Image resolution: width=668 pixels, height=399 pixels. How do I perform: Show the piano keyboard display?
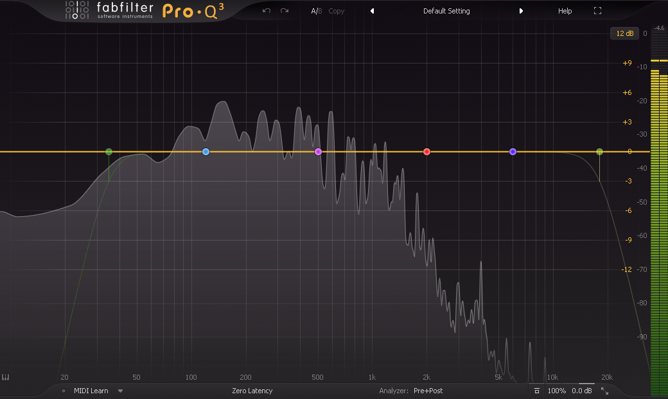pos(6,378)
